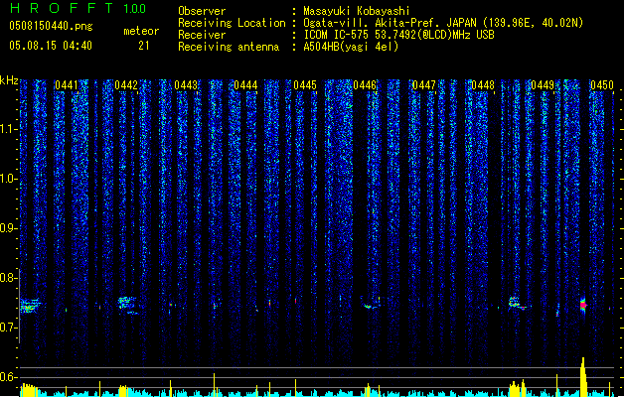Click the 0.9 kHz axis tick label
The height and width of the screenshot is (397, 625).
pyautogui.click(x=8, y=228)
